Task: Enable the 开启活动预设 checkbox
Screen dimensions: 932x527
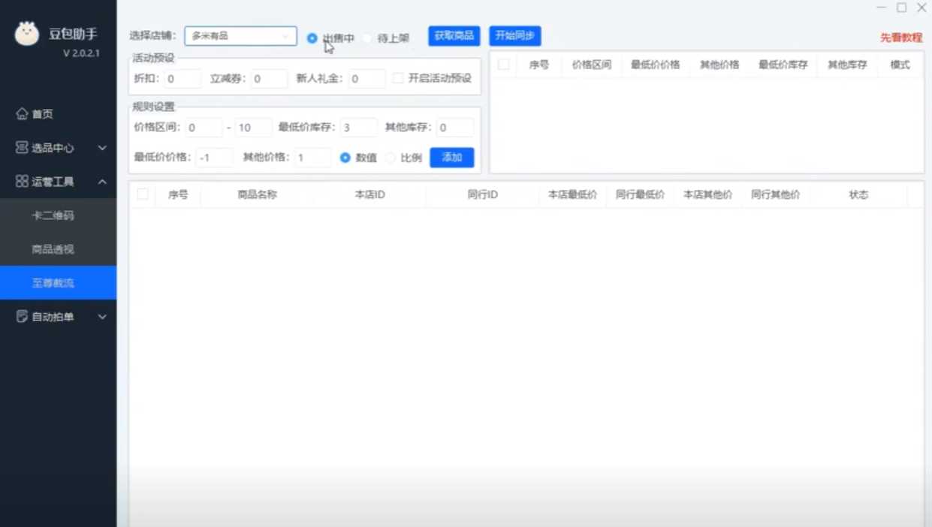Action: point(398,78)
